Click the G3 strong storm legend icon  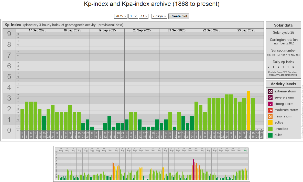pos(270,104)
